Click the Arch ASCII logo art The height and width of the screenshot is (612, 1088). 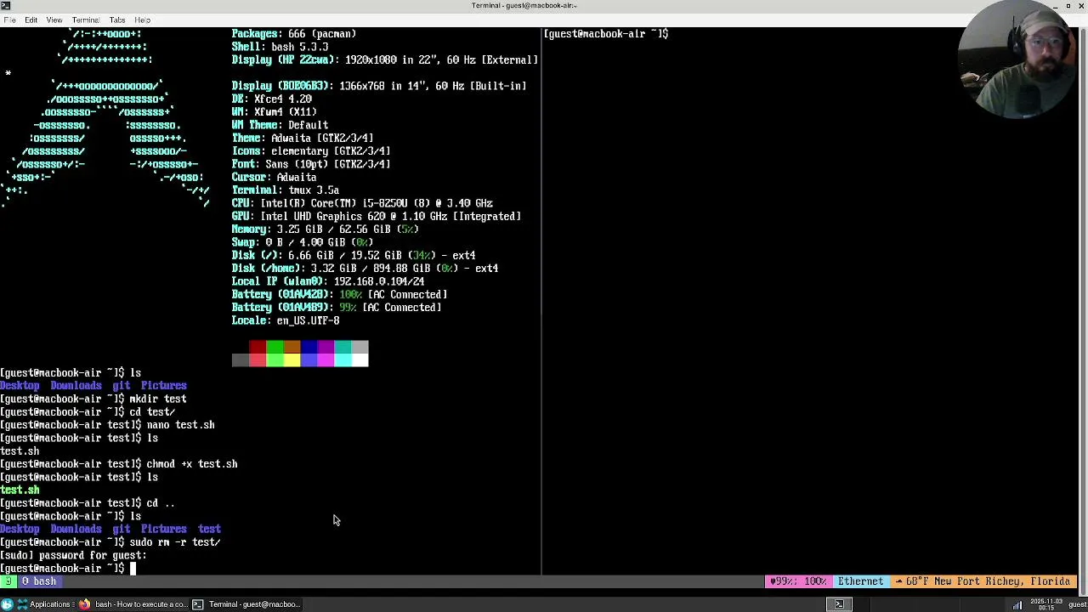tap(106, 119)
